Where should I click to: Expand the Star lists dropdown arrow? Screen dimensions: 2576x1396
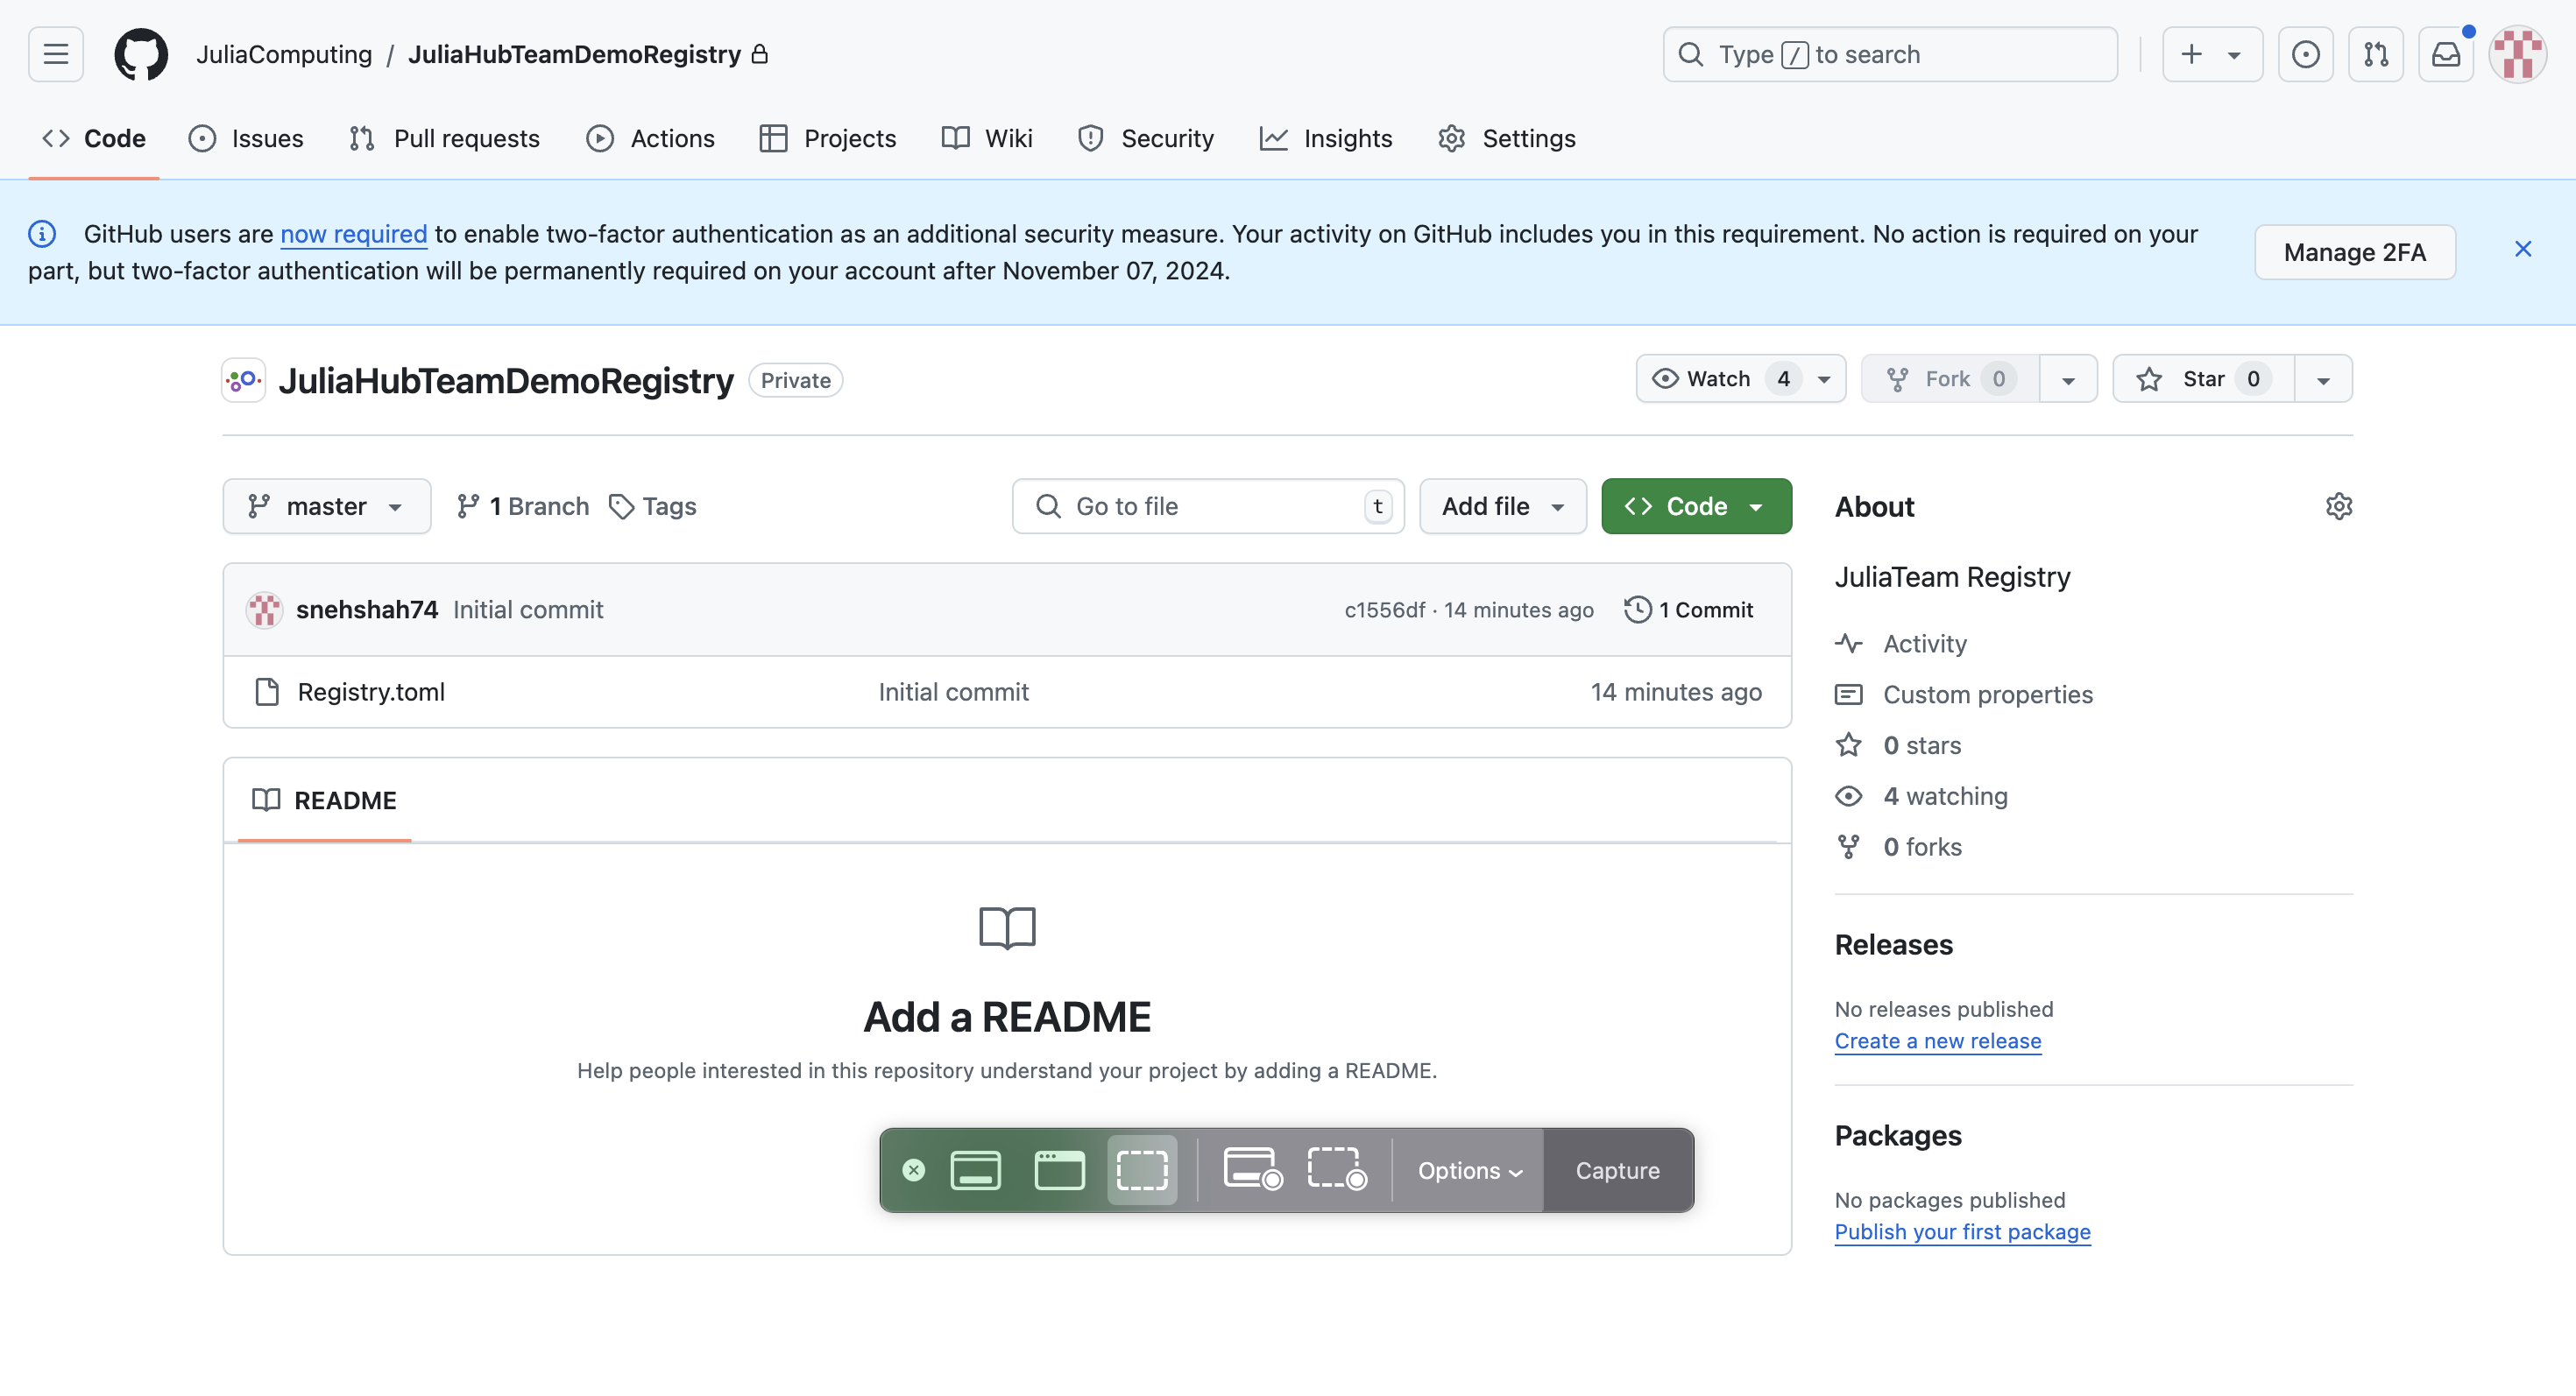click(2323, 378)
